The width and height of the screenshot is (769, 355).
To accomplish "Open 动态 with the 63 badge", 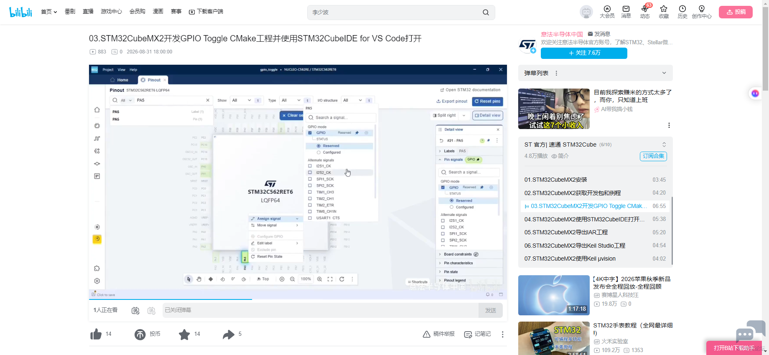I will coord(645,12).
